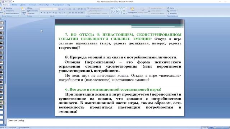Click the Decrease indent icon

pyautogui.click(x=79, y=9)
